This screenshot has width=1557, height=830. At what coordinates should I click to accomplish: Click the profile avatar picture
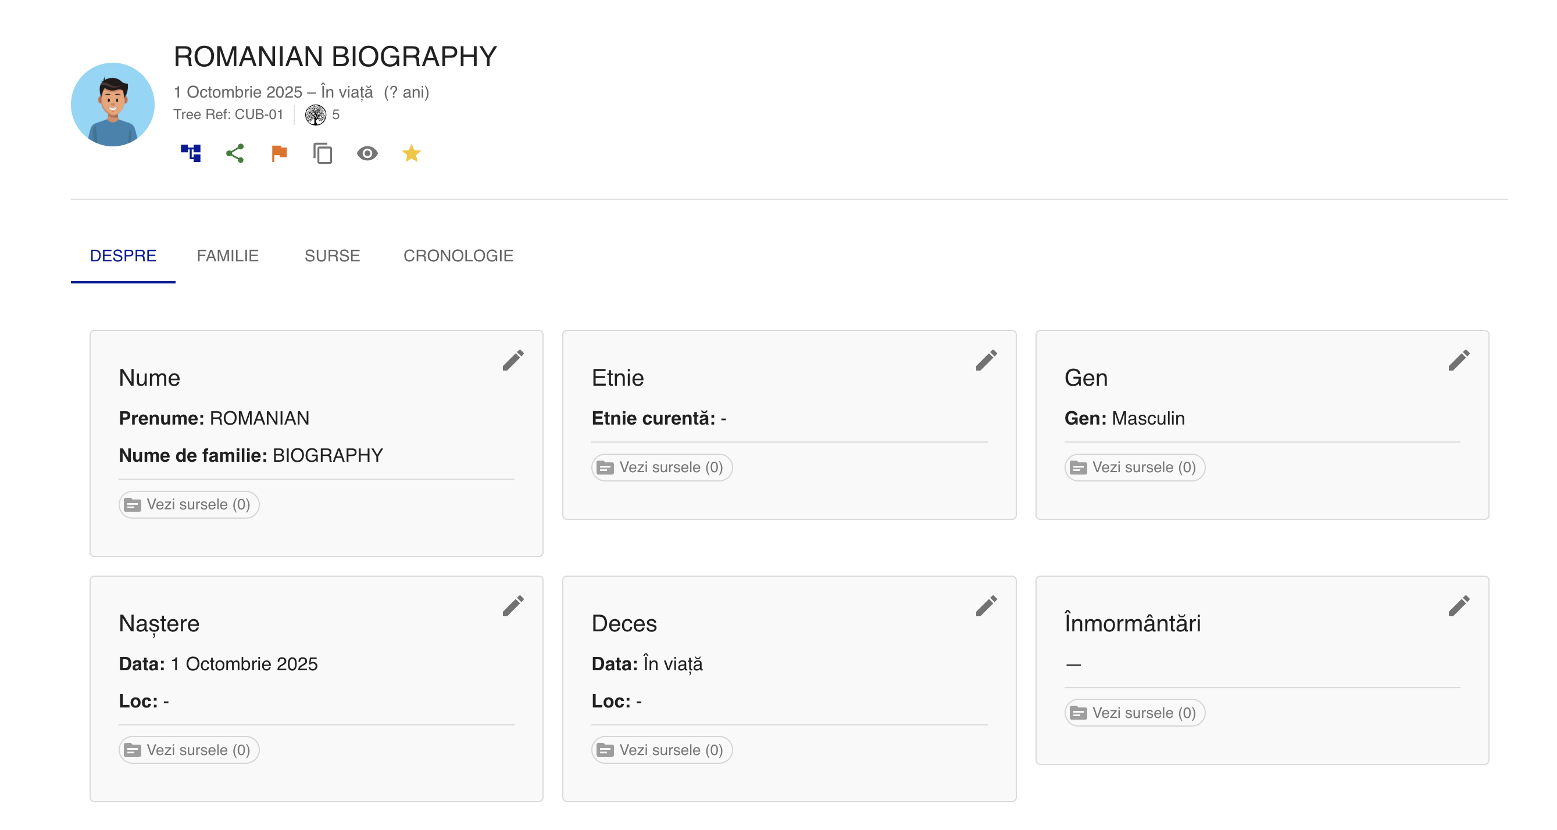point(112,105)
